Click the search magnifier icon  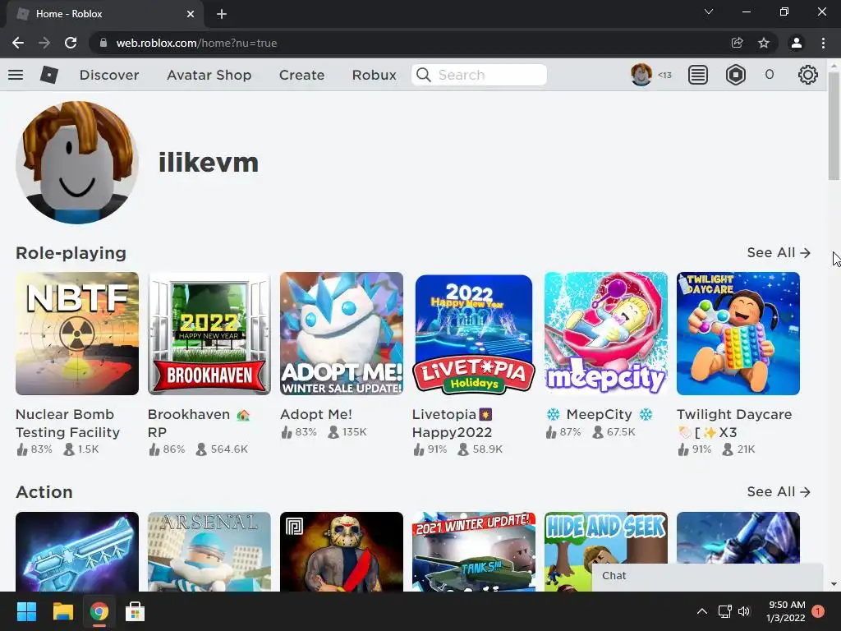click(x=424, y=75)
